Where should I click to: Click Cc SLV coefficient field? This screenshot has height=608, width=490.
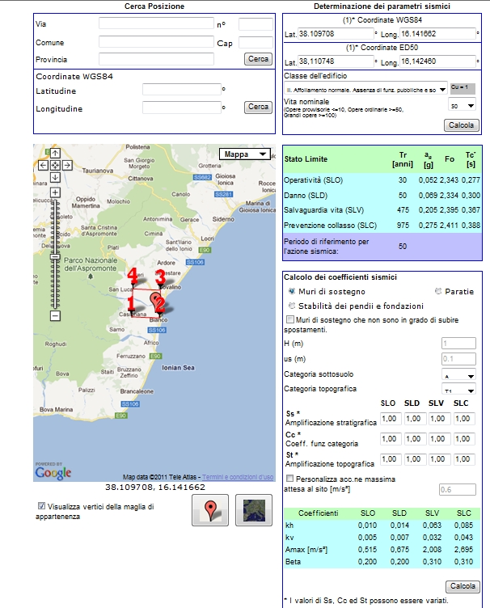(439, 439)
